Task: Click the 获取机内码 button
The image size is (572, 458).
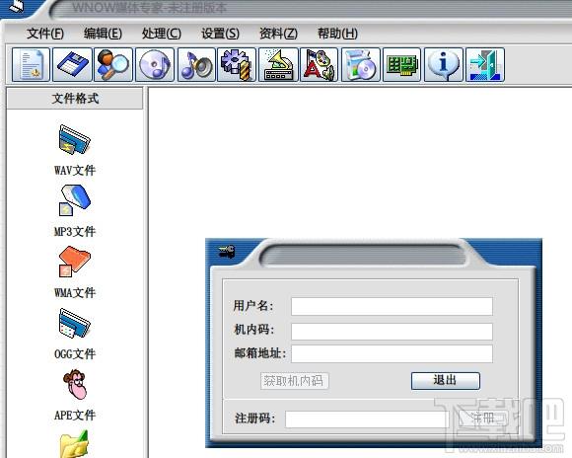Action: (295, 381)
